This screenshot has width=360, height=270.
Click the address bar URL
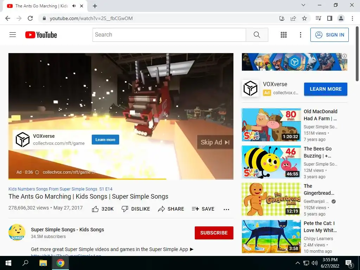(91, 18)
